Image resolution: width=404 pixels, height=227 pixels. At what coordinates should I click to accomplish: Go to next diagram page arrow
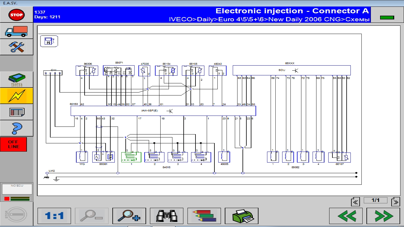click(395, 202)
